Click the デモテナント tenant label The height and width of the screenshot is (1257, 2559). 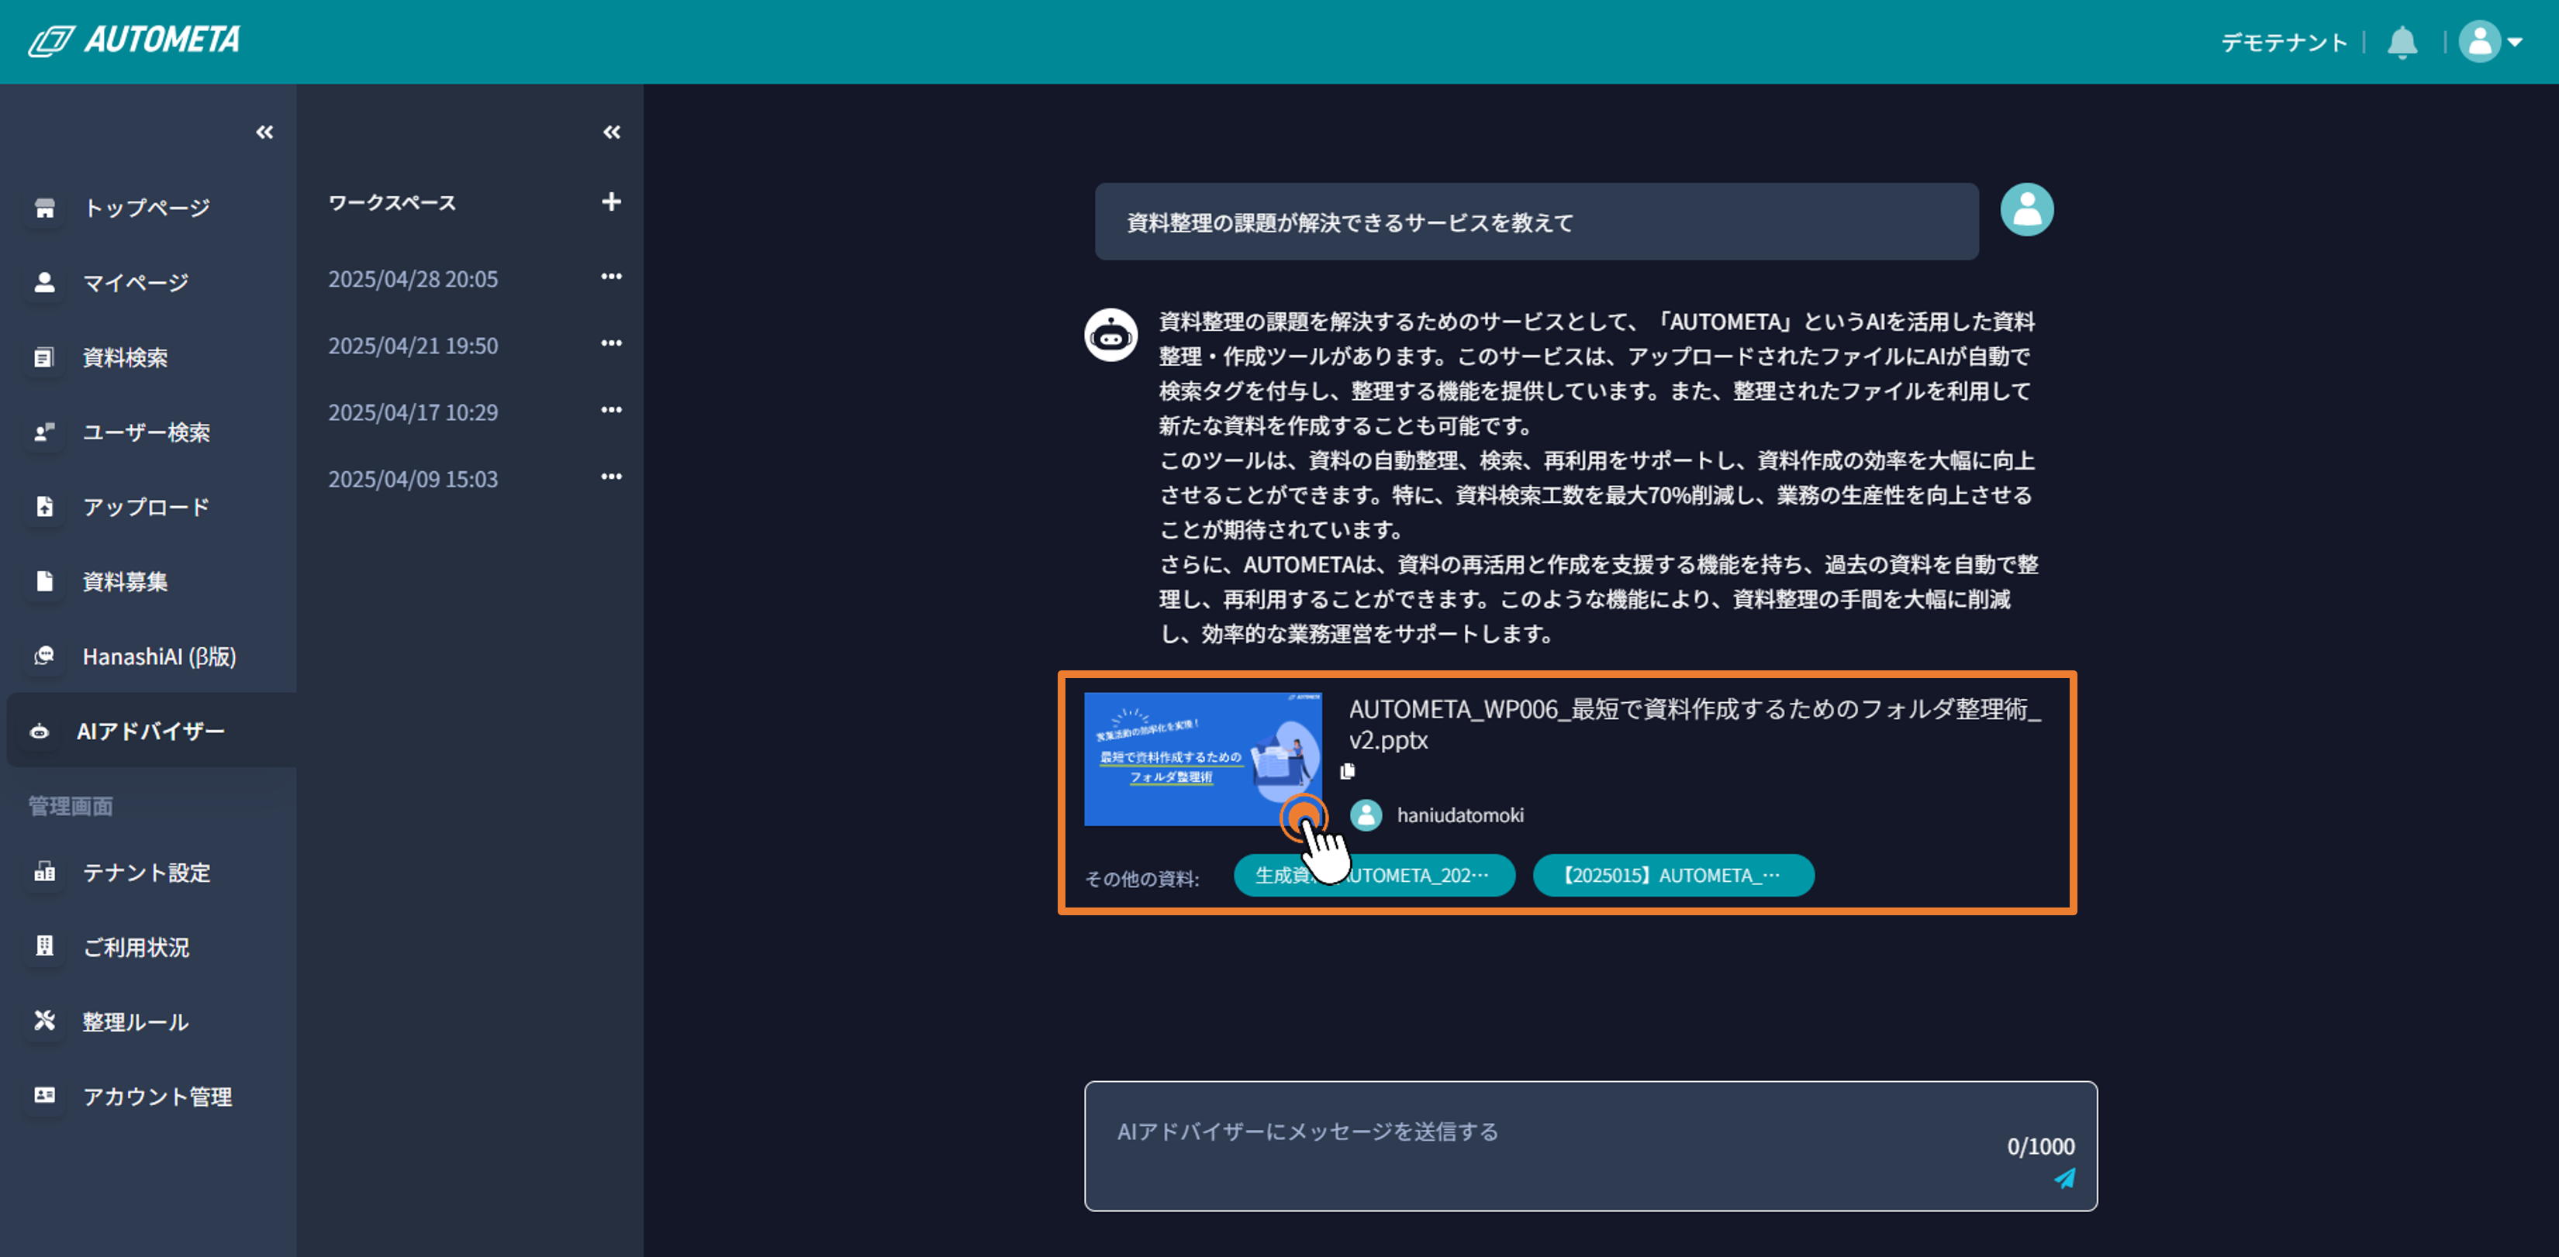[2284, 43]
